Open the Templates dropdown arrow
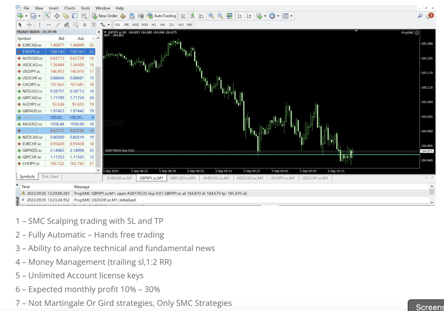The height and width of the screenshot is (311, 444). [292, 16]
